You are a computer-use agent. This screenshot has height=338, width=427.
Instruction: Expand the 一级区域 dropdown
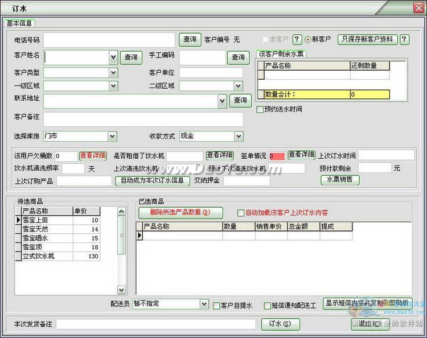tap(113, 86)
